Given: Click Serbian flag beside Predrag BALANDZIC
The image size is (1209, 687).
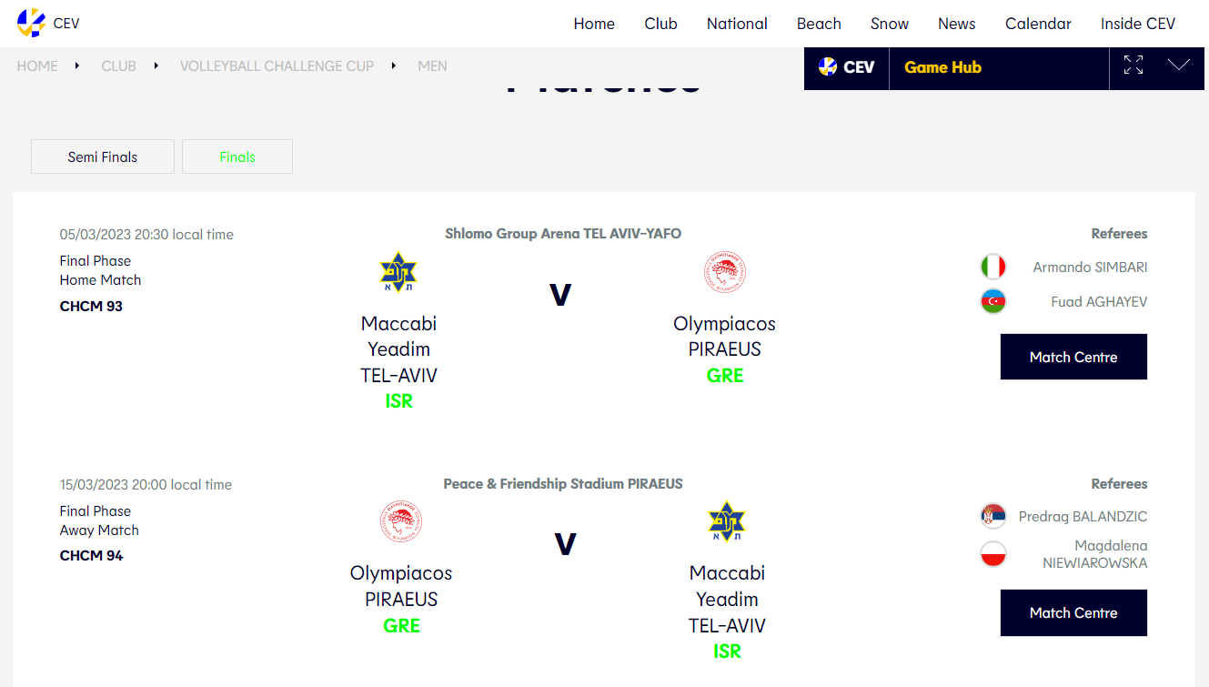Looking at the screenshot, I should [x=993, y=517].
